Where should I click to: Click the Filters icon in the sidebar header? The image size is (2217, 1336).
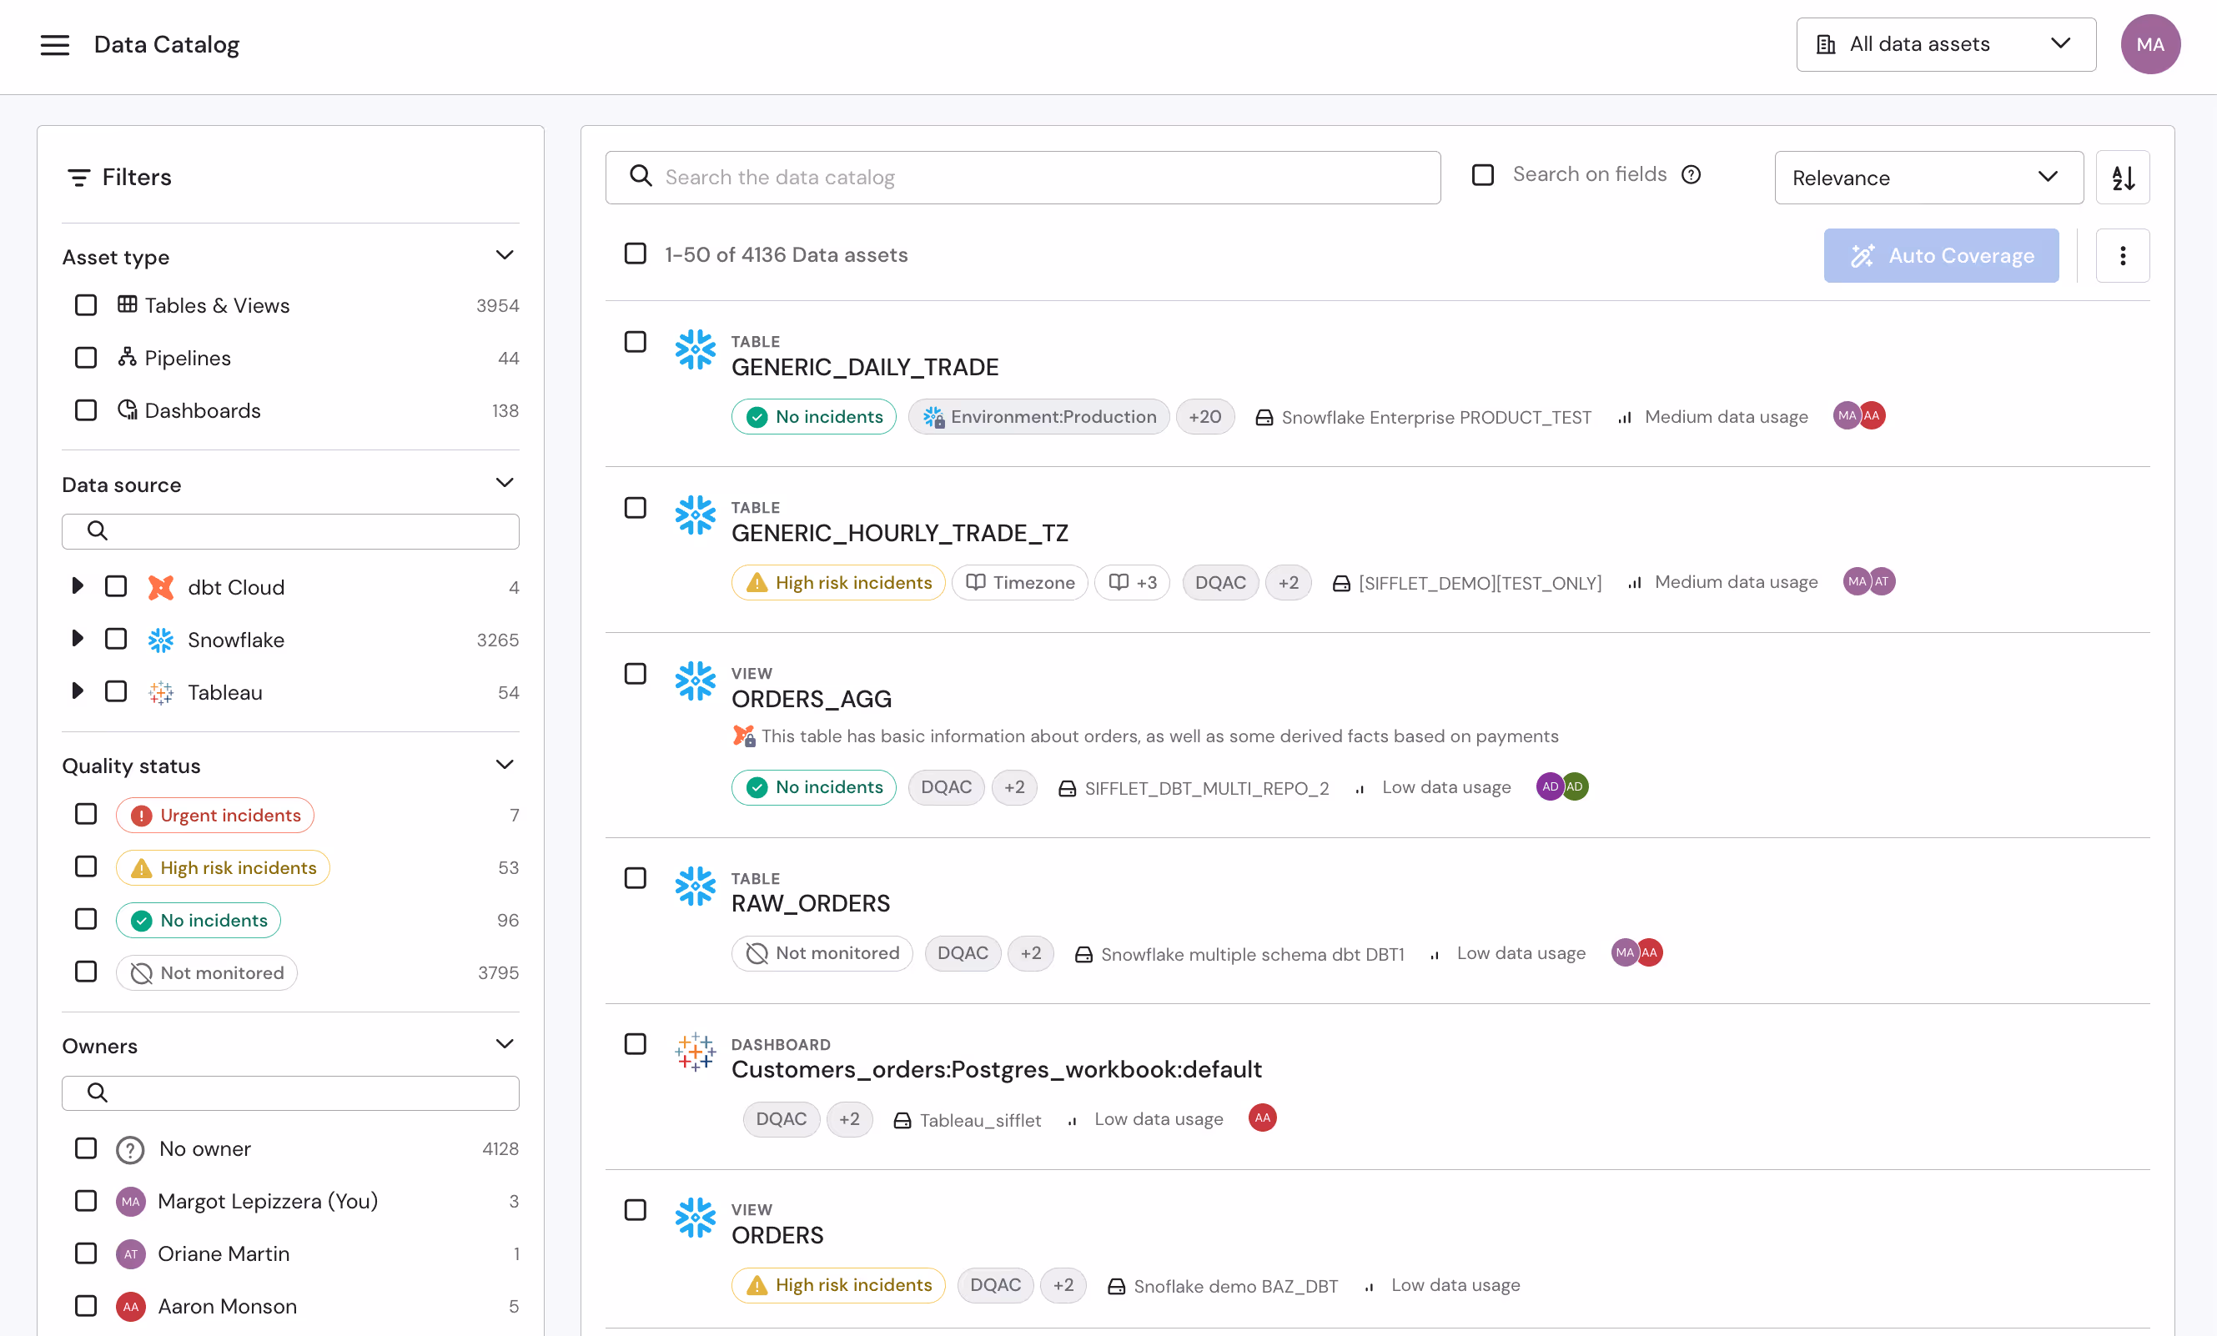click(79, 178)
